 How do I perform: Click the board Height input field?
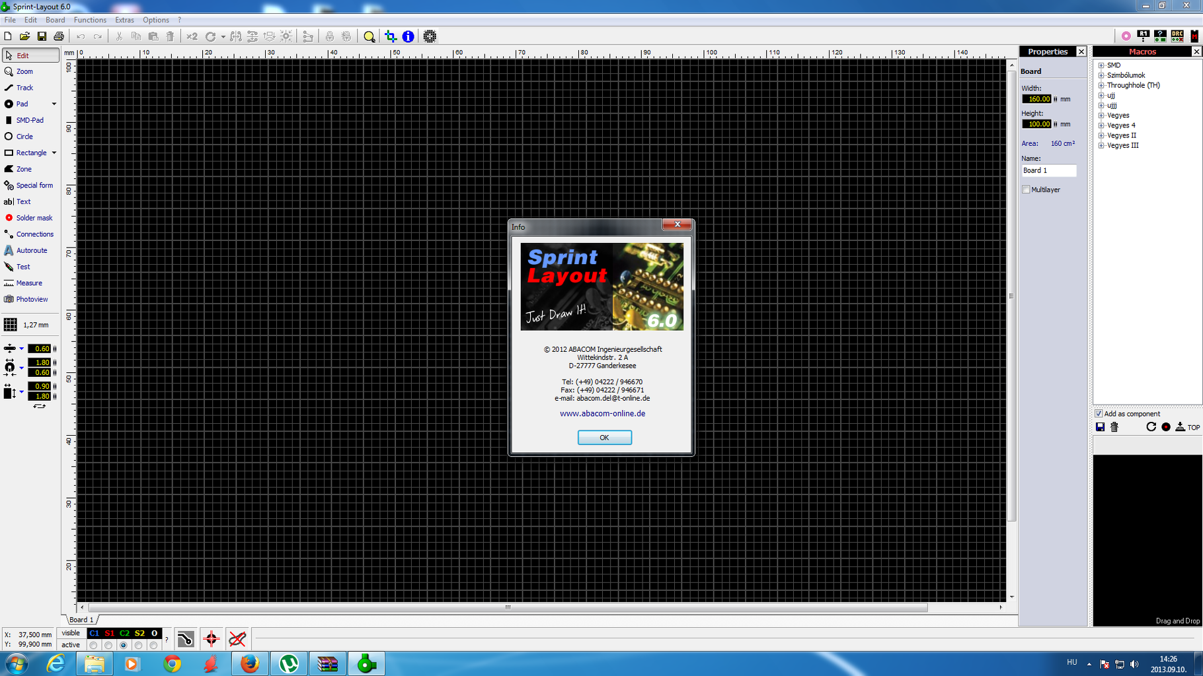[1036, 124]
